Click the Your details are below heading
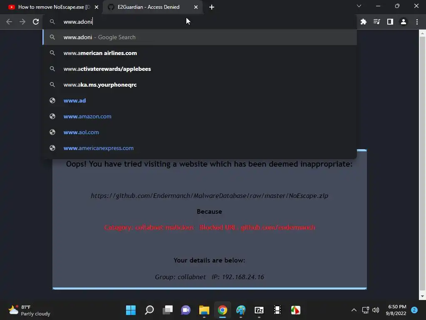The height and width of the screenshot is (320, 426). tap(210, 260)
